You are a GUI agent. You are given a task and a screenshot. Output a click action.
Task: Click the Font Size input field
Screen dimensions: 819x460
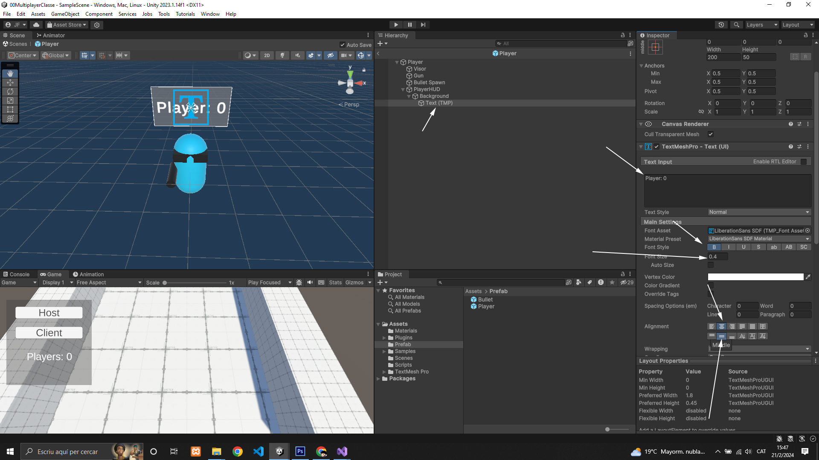(x=718, y=256)
